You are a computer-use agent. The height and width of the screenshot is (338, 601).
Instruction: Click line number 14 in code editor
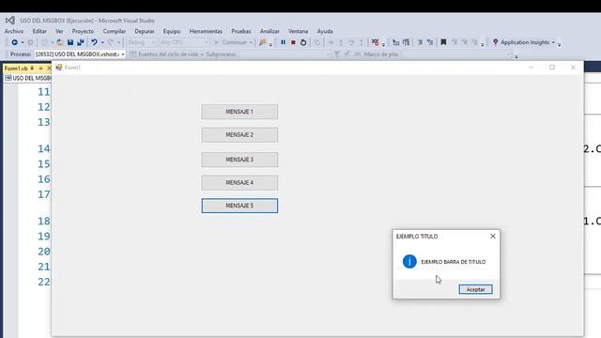(44, 148)
